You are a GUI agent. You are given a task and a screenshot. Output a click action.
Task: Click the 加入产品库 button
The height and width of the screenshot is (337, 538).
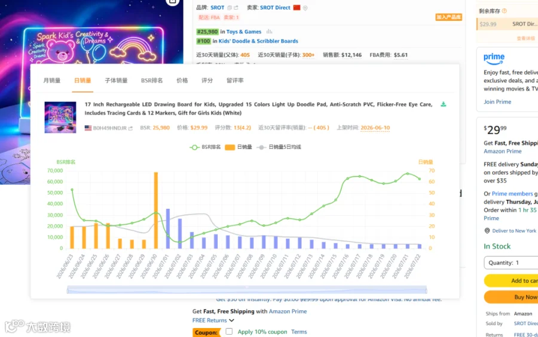448,17
